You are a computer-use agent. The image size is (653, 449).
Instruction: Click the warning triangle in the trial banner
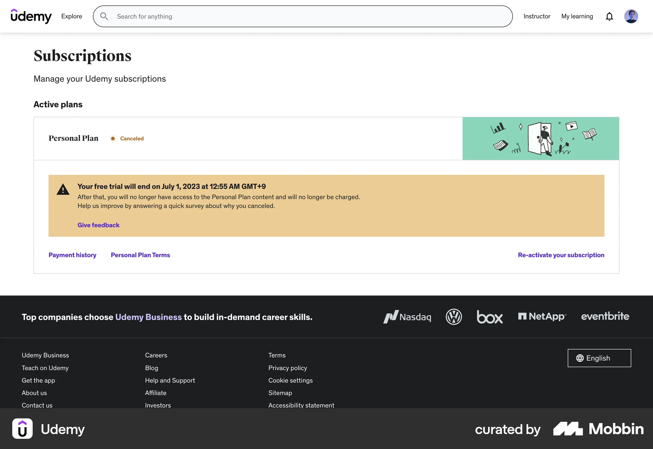[x=63, y=189]
